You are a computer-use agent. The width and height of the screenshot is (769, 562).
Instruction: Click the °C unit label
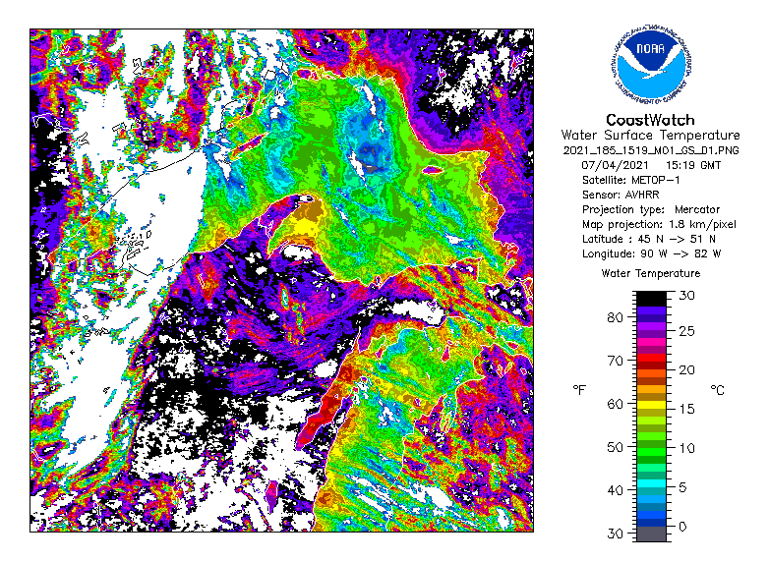[x=717, y=390]
